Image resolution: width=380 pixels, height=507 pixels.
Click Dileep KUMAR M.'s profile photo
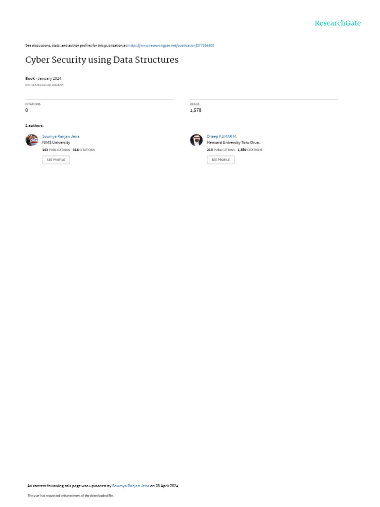(x=196, y=140)
